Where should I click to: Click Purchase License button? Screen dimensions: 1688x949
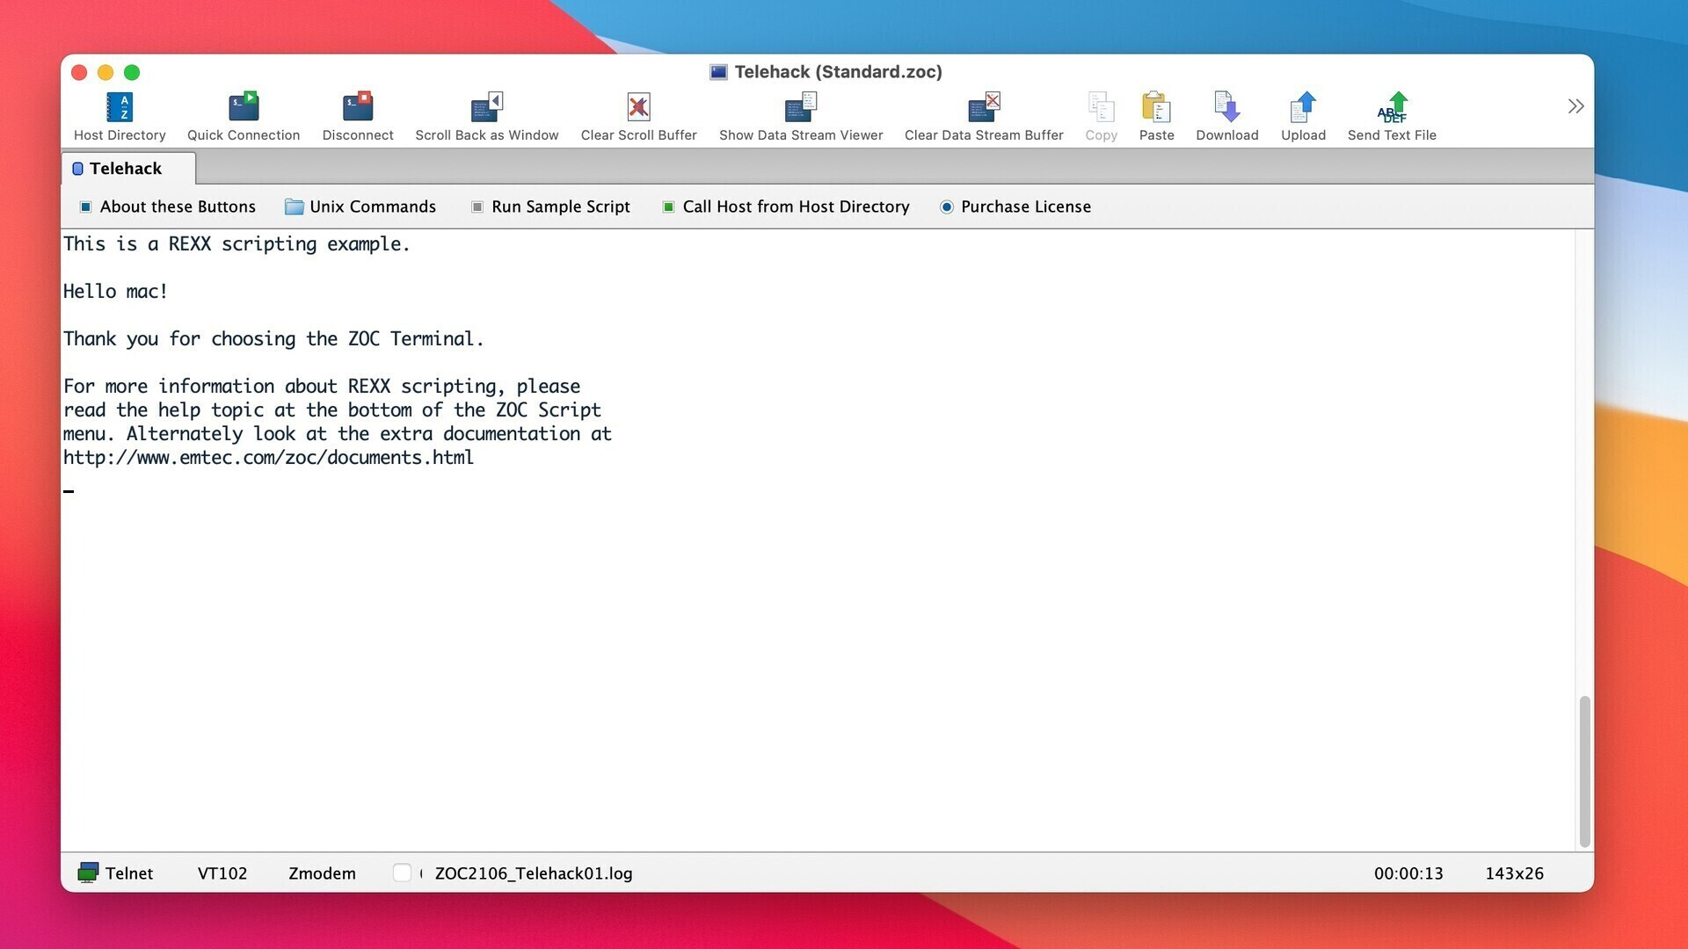click(1015, 205)
